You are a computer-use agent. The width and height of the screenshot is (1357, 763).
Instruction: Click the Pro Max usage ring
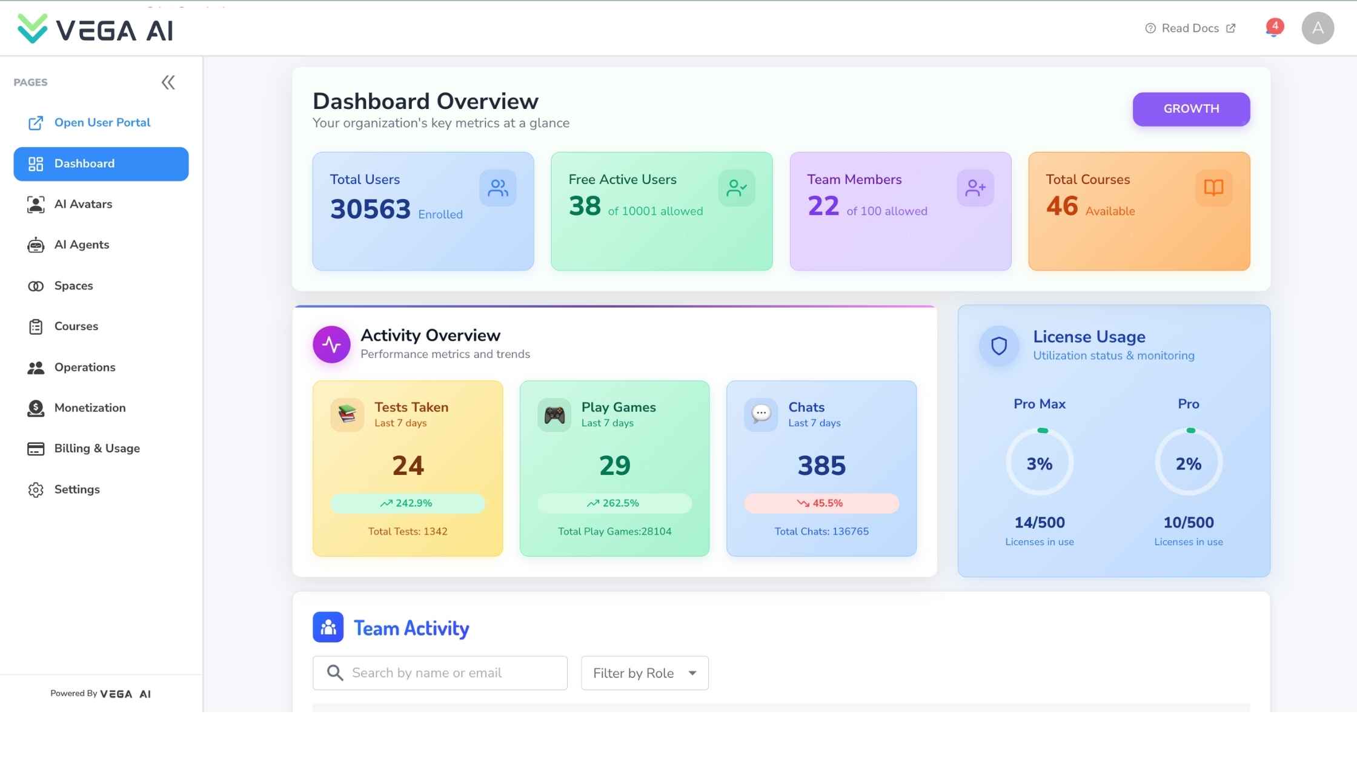coord(1039,463)
